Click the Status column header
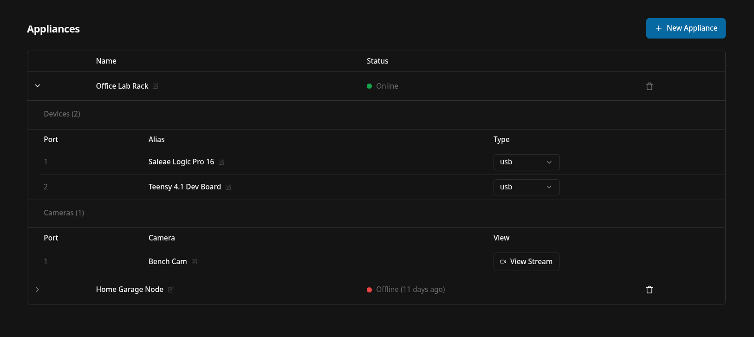This screenshot has height=337, width=754. tap(377, 61)
